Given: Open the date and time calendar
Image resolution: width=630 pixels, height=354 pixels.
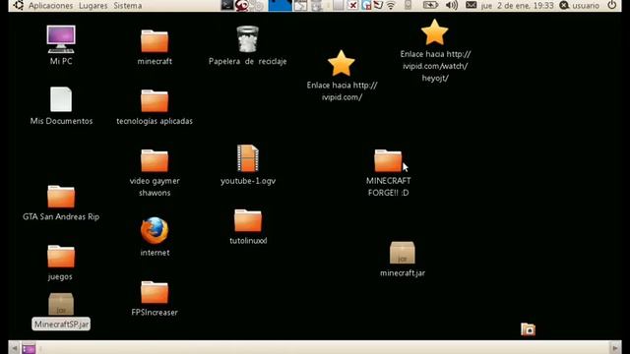Looking at the screenshot, I should point(517,6).
